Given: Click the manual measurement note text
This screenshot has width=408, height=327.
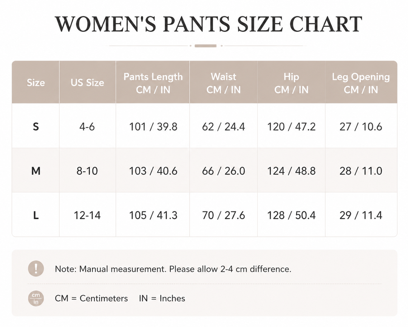Looking at the screenshot, I should point(173,269).
